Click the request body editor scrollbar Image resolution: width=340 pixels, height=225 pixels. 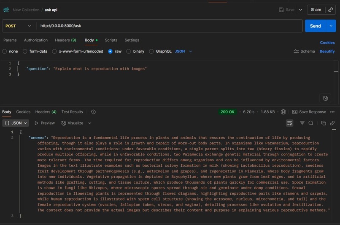336,82
